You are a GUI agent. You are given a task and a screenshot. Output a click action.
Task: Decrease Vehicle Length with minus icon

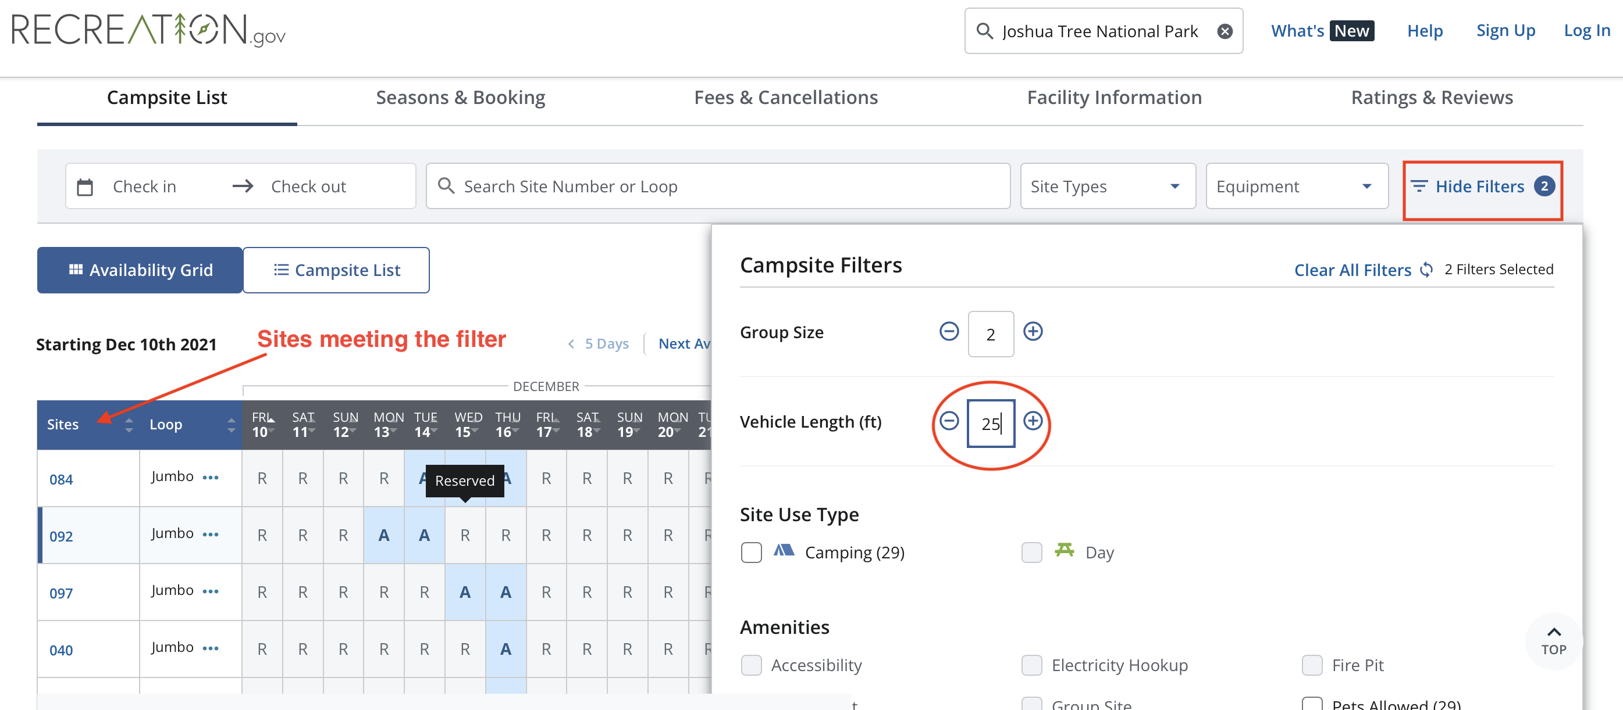click(x=949, y=421)
